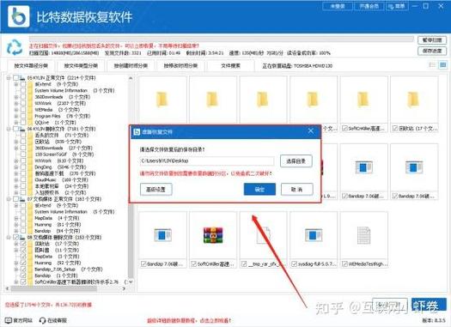Click the dialog title logo icon
This screenshot has width=451, height=327.
click(137, 131)
